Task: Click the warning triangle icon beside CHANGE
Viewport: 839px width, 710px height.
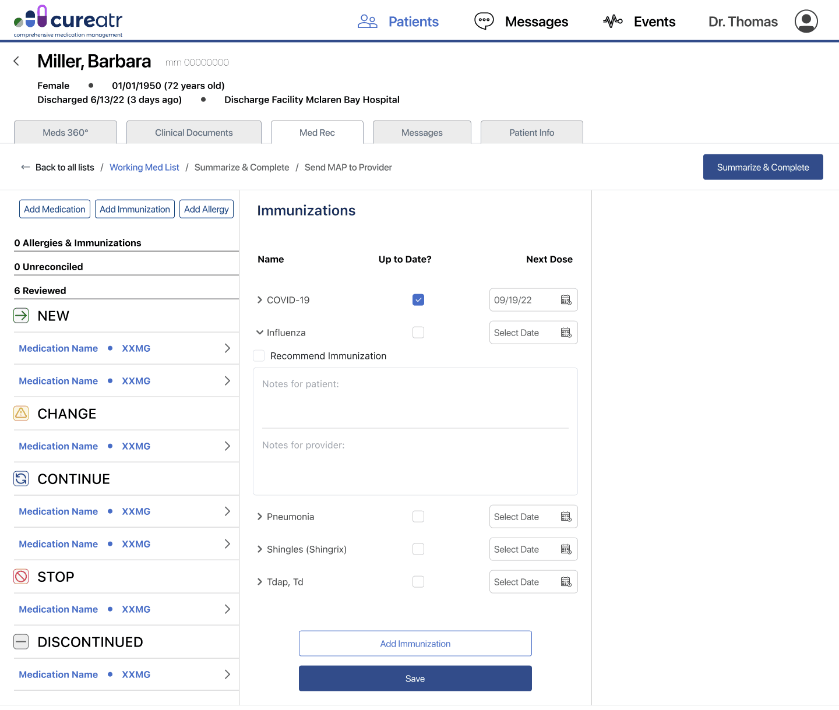Action: (21, 414)
